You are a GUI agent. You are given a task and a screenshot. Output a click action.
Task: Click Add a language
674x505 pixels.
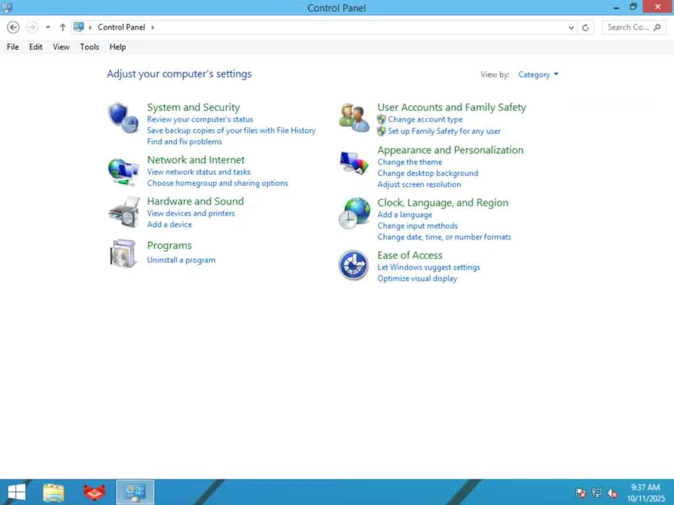[x=405, y=215]
